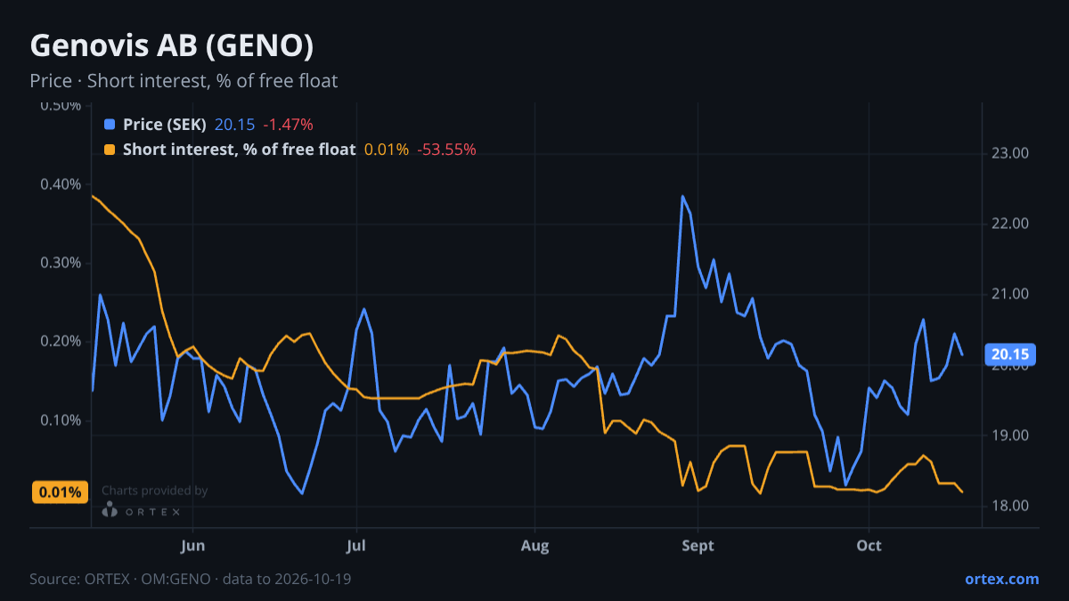Click the source note ORTEX · OM:GENO
The height and width of the screenshot is (601, 1069).
pos(191,579)
